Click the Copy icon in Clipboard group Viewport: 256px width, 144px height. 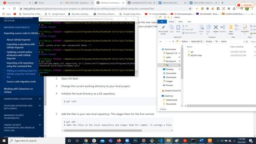(172, 28)
